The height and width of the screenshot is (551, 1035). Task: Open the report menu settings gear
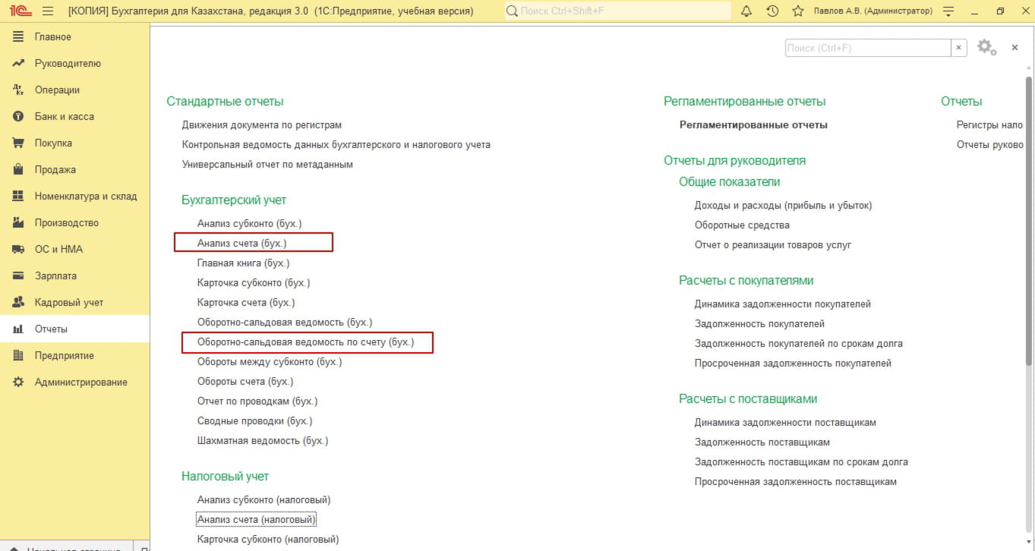pyautogui.click(x=986, y=47)
